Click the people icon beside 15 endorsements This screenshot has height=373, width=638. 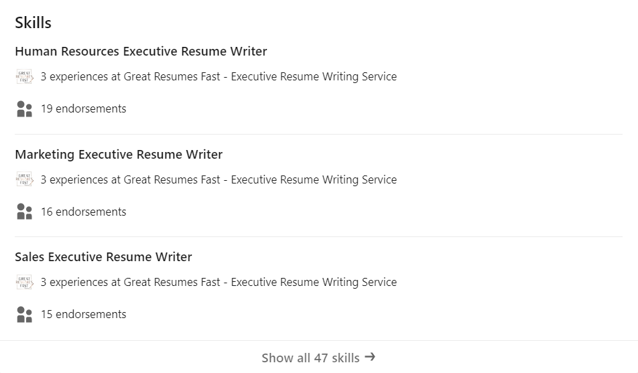(x=24, y=315)
